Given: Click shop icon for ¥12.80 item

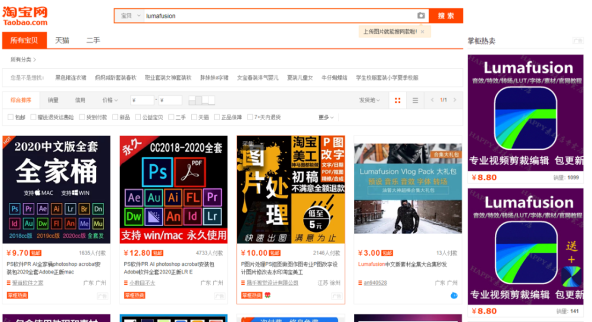Looking at the screenshot, I should tap(126, 283).
